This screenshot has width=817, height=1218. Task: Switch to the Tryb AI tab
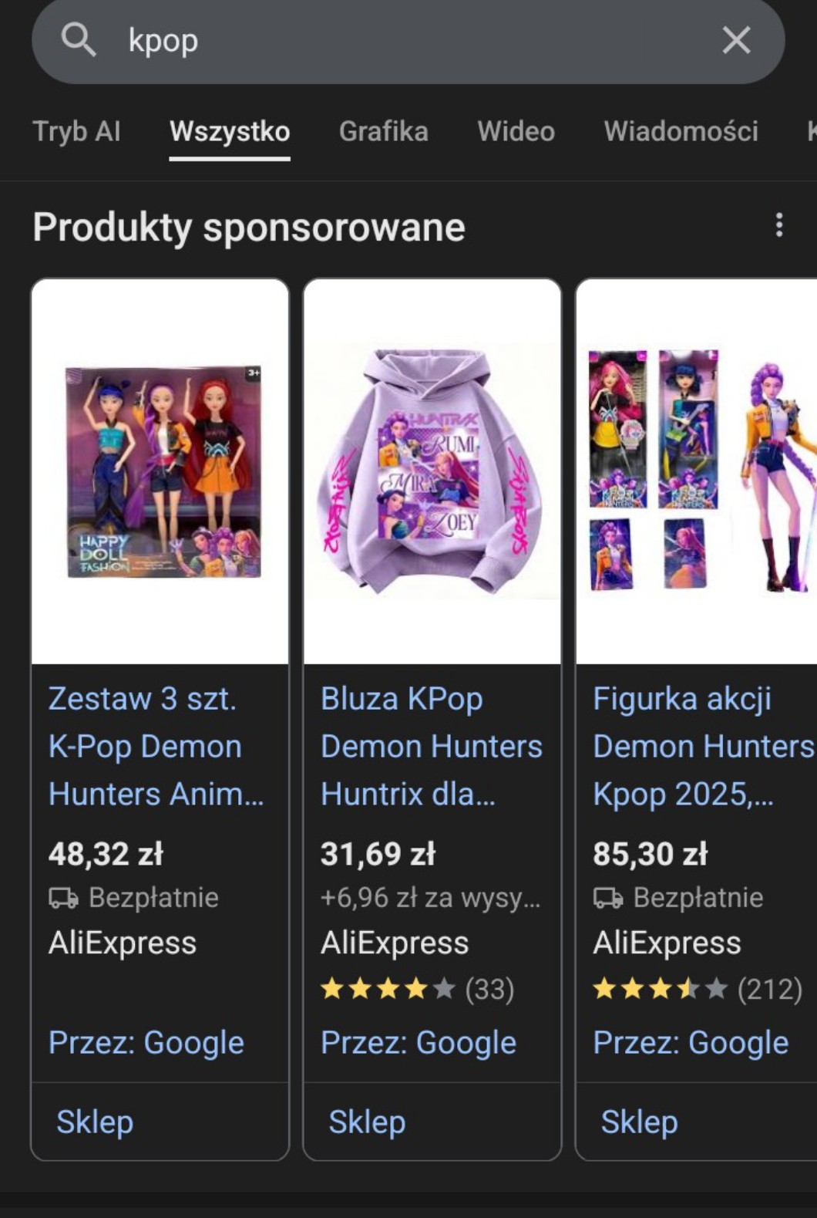pos(76,131)
